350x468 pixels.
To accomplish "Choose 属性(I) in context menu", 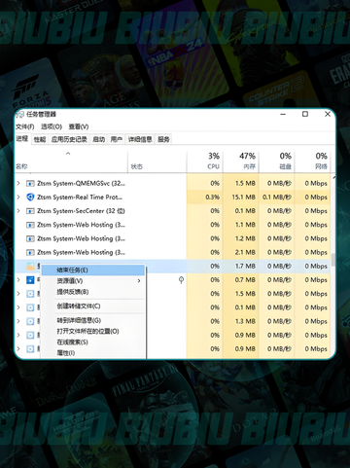I will [92, 353].
